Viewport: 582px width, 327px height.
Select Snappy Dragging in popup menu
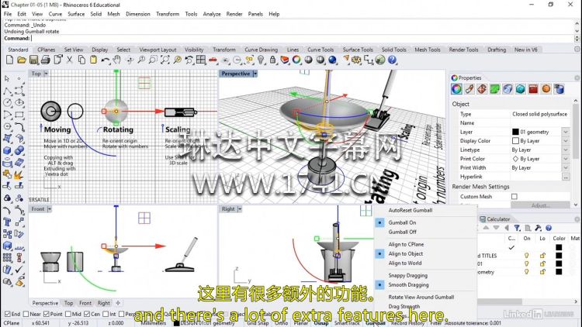click(408, 275)
